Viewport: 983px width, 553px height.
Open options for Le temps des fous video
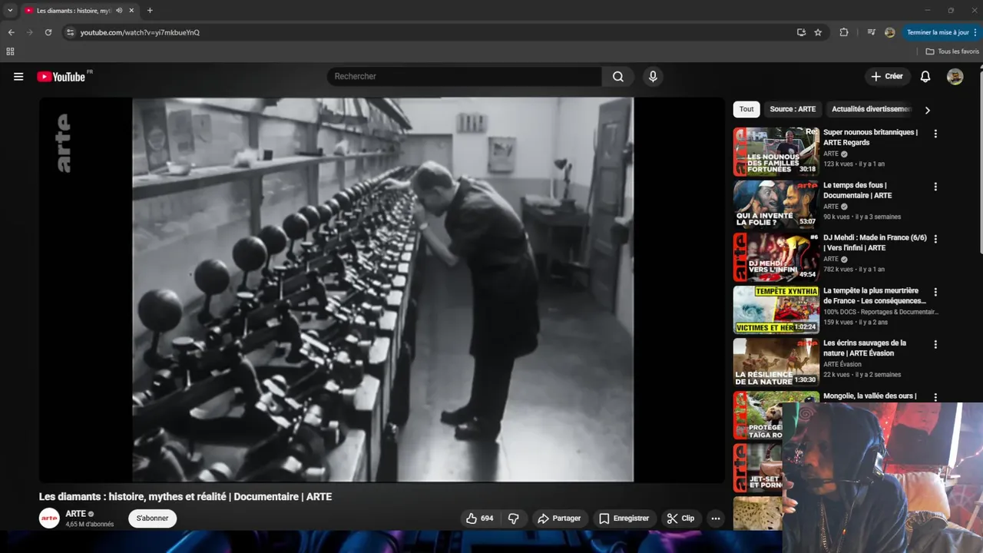tap(935, 187)
